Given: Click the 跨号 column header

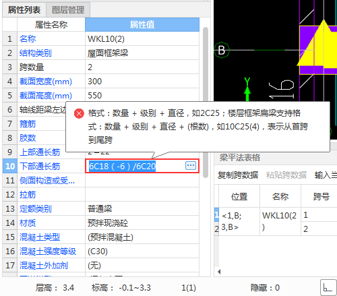Looking at the screenshot, I should tap(321, 196).
